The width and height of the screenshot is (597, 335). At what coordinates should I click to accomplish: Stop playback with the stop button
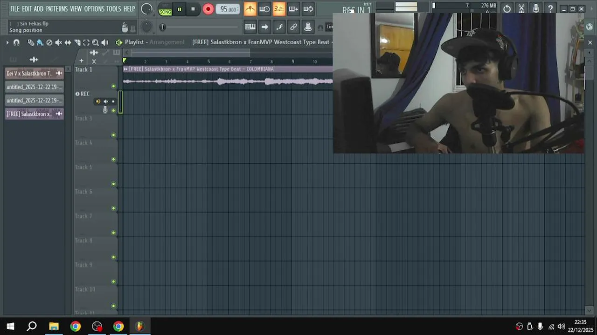[193, 9]
